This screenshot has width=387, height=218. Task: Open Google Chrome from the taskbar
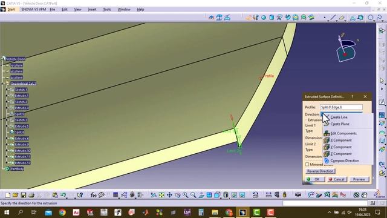(62, 213)
